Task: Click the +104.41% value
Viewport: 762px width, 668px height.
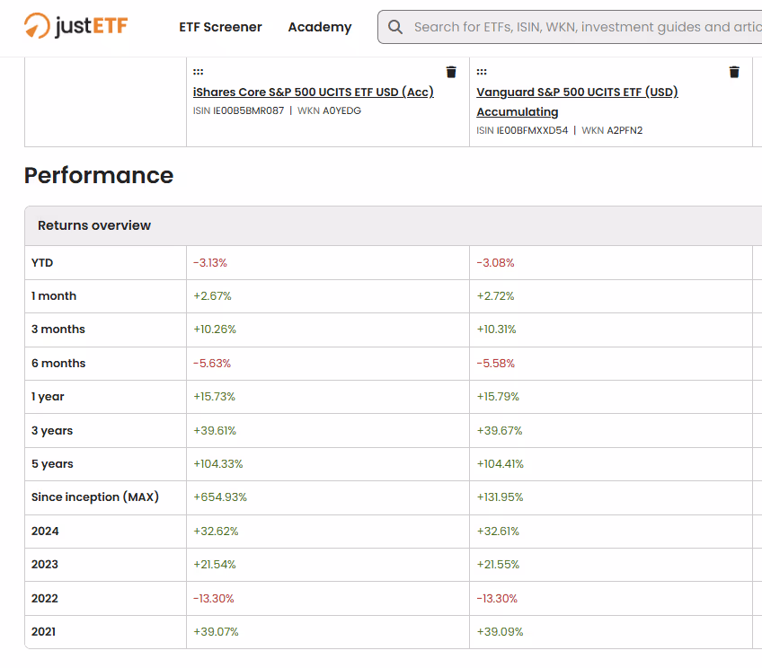Action: click(x=500, y=463)
